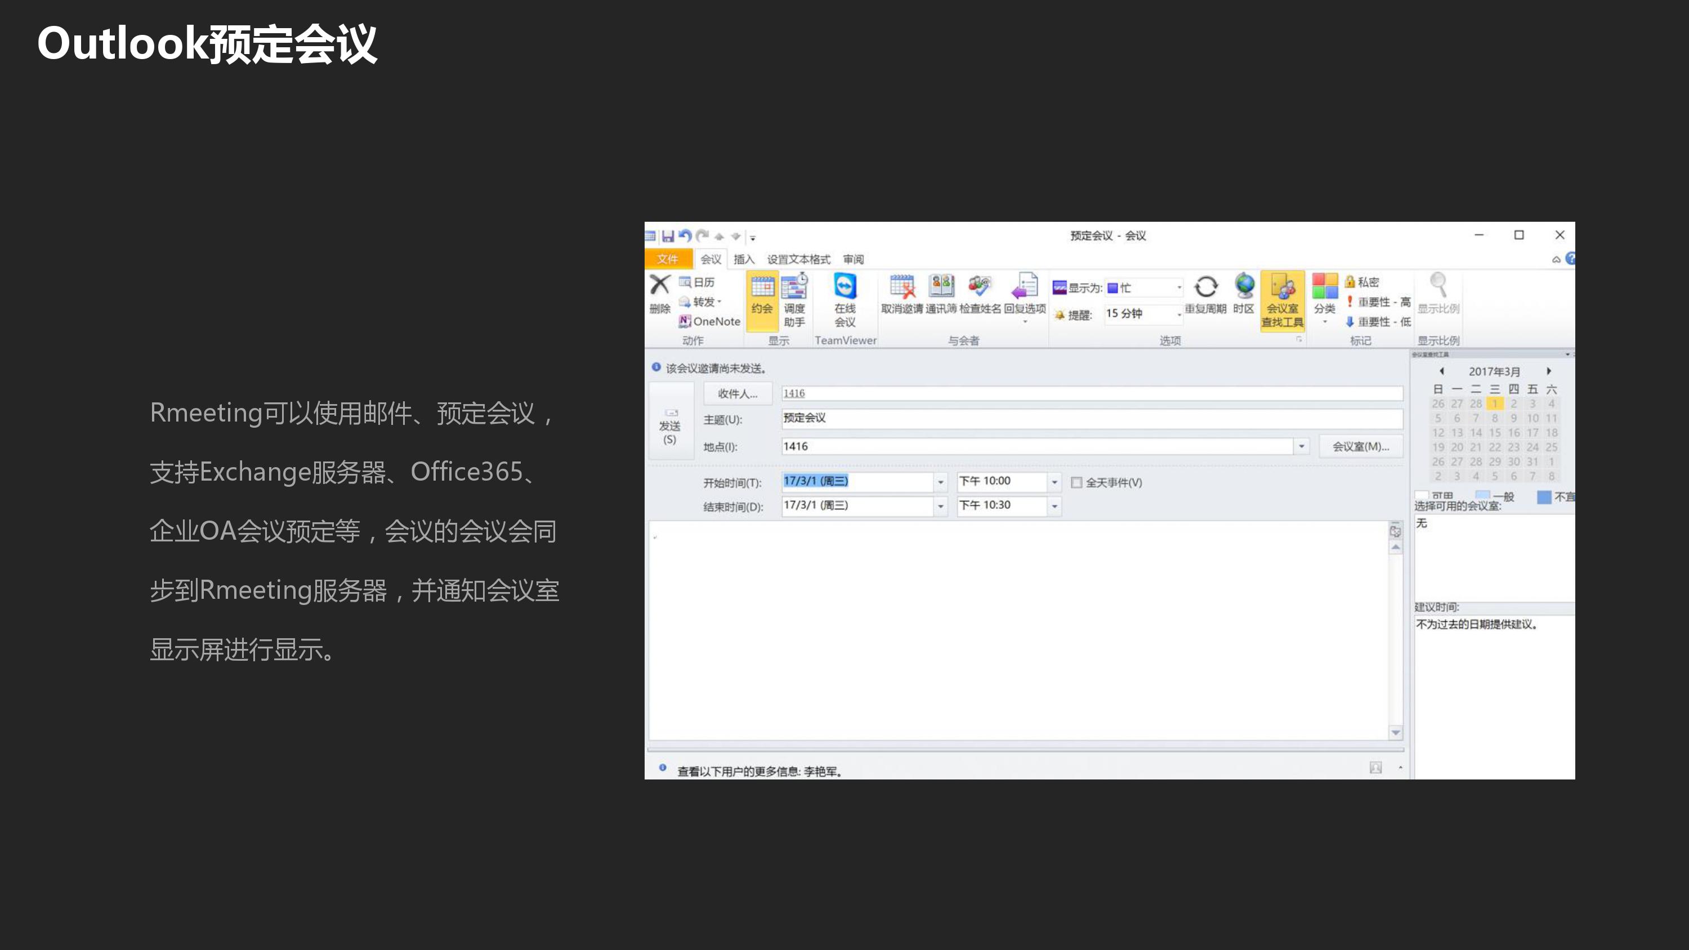
Task: Open the start date picker dropdown
Action: click(941, 482)
